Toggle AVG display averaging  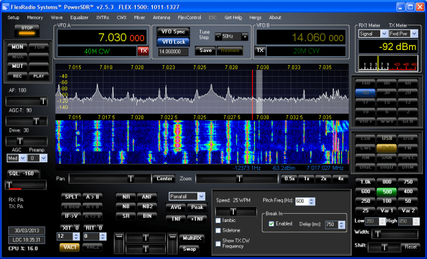coord(175,208)
